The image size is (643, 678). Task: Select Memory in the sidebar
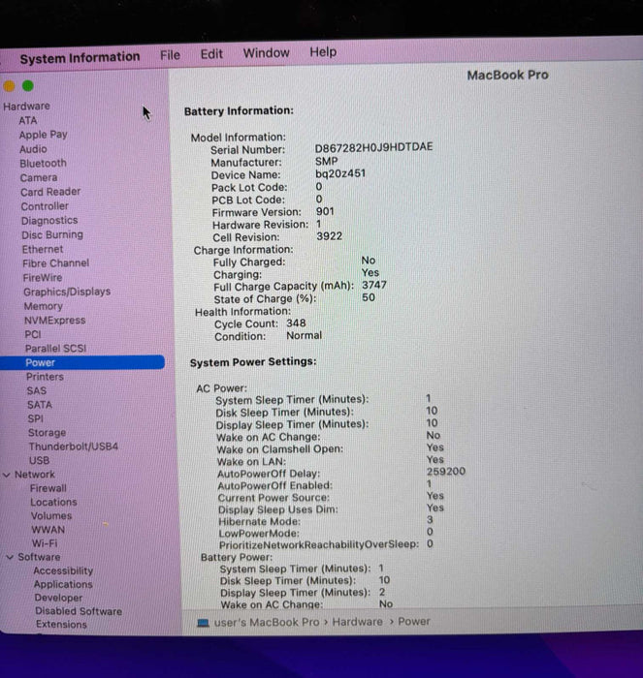(43, 306)
